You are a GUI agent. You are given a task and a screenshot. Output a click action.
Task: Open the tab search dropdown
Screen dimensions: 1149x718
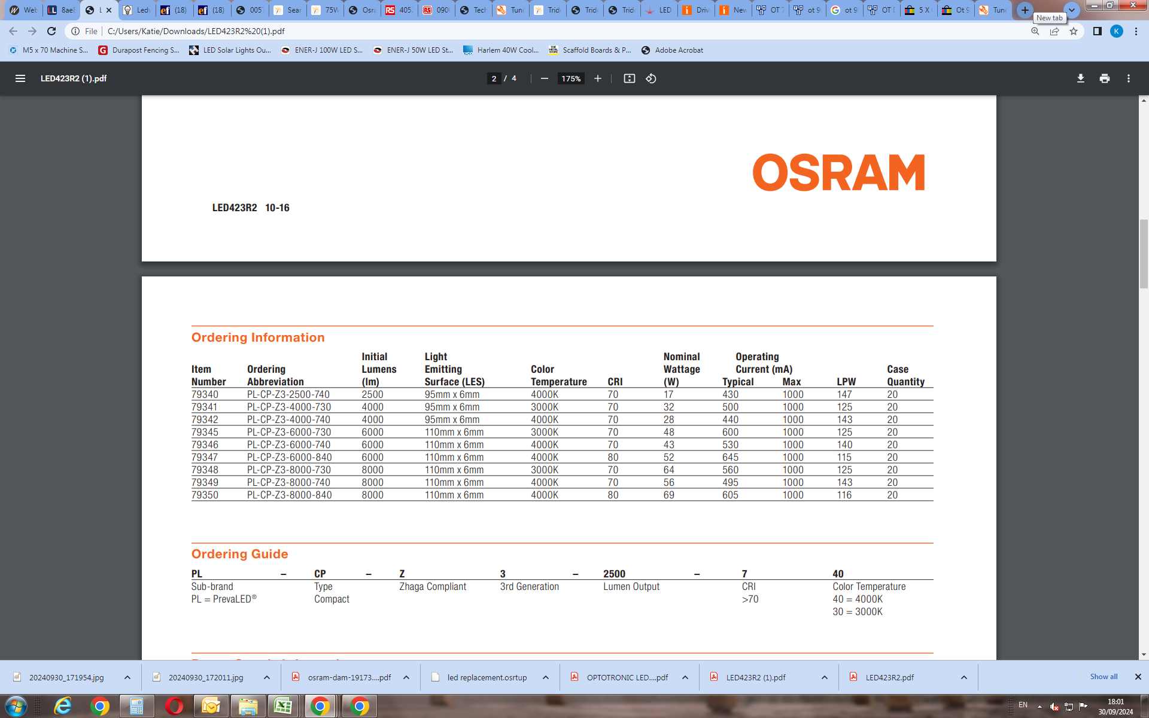click(1071, 10)
